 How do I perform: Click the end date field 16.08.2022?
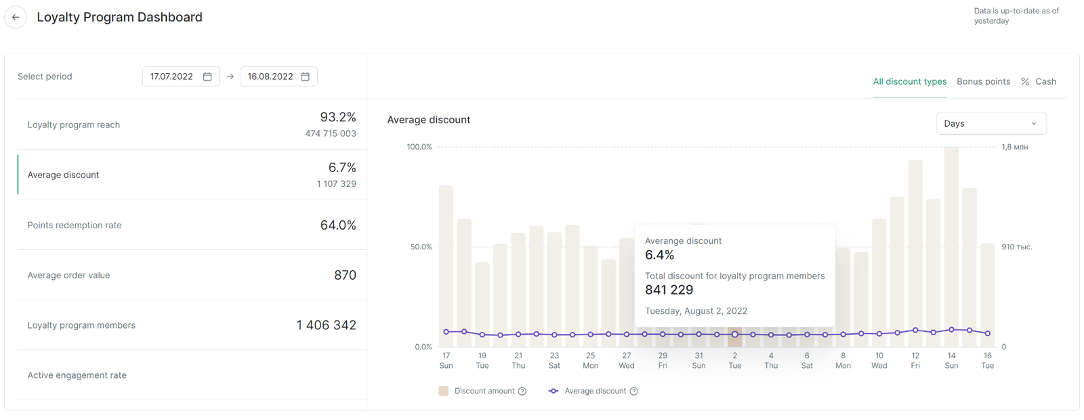tap(270, 77)
